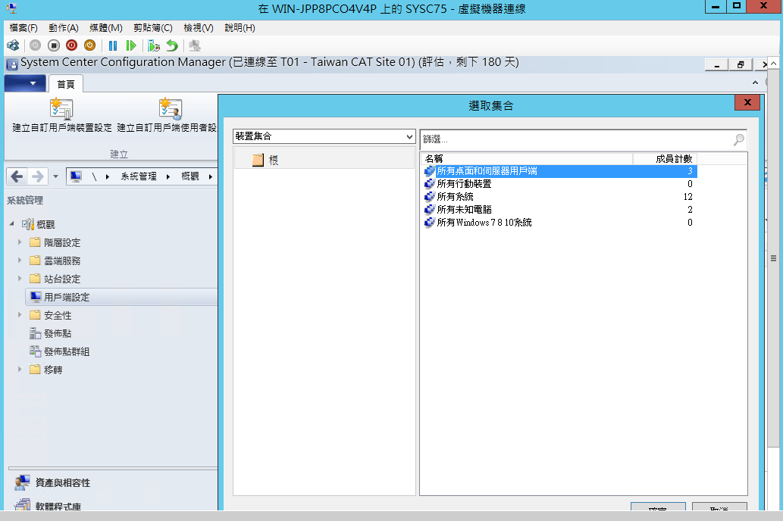Open navigation history dropdown arrow
Viewport: 783px width, 521px height.
pyautogui.click(x=55, y=176)
